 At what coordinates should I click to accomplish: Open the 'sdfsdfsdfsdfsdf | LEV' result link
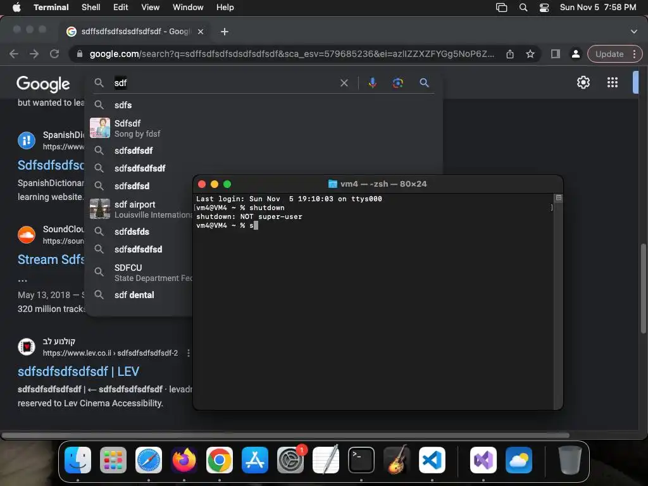point(78,371)
